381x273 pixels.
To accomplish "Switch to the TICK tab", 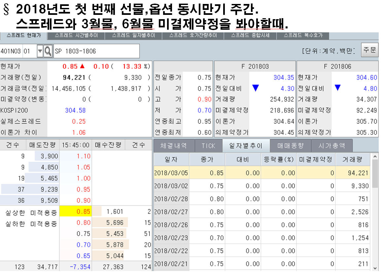I will (x=208, y=145).
